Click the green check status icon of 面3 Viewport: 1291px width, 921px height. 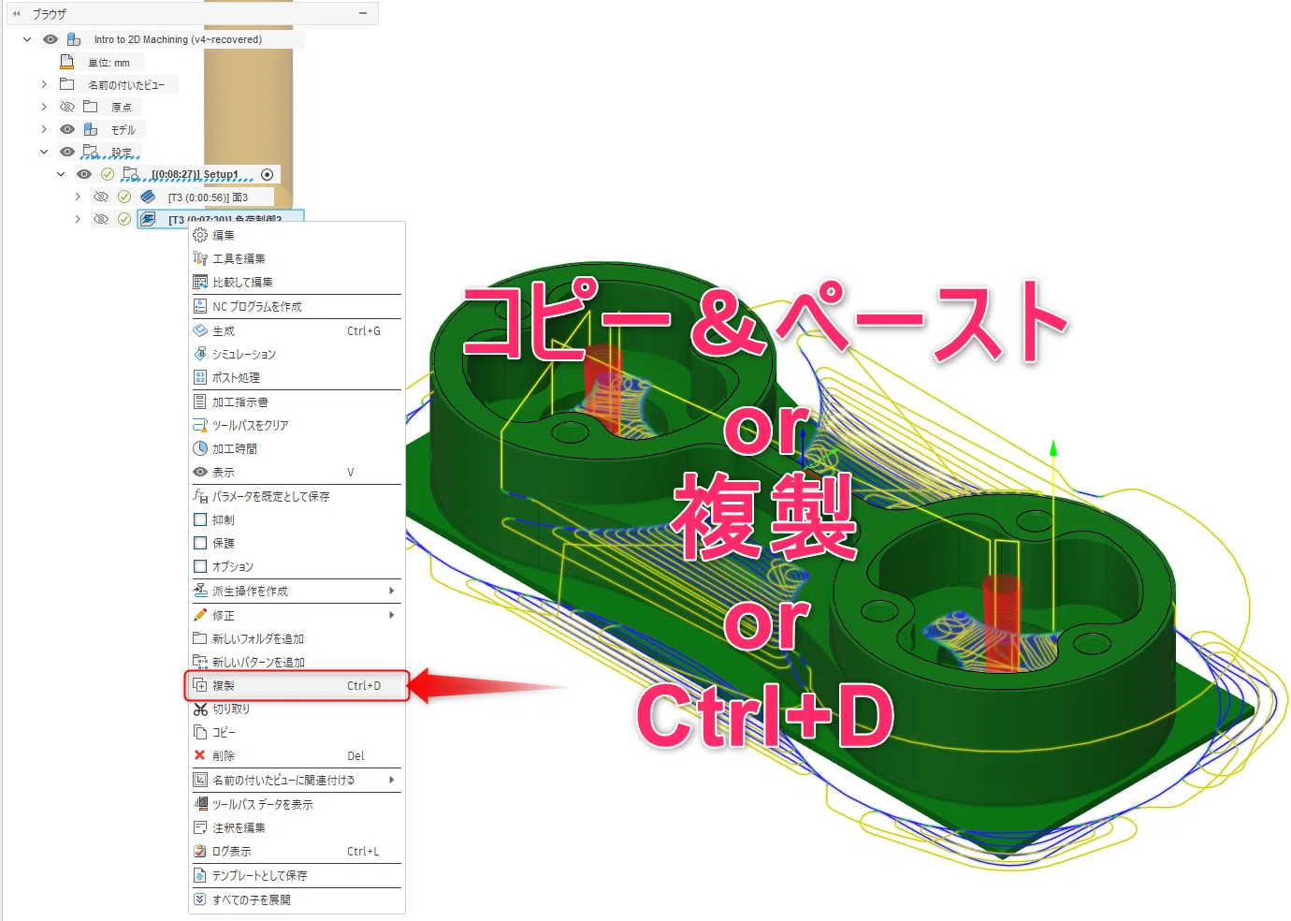pyautogui.click(x=124, y=197)
